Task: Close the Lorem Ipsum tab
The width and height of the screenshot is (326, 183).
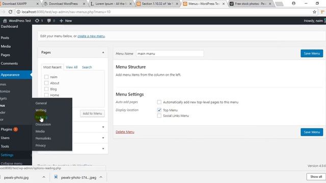Action: (130, 4)
